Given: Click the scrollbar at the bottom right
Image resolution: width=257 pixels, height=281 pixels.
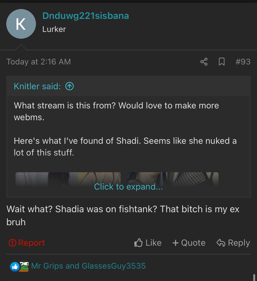Looking at the screenshot, I should [254, 277].
